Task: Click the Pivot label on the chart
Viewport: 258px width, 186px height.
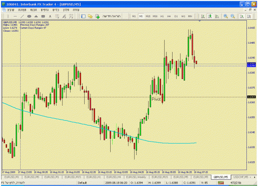Action: coord(156,99)
